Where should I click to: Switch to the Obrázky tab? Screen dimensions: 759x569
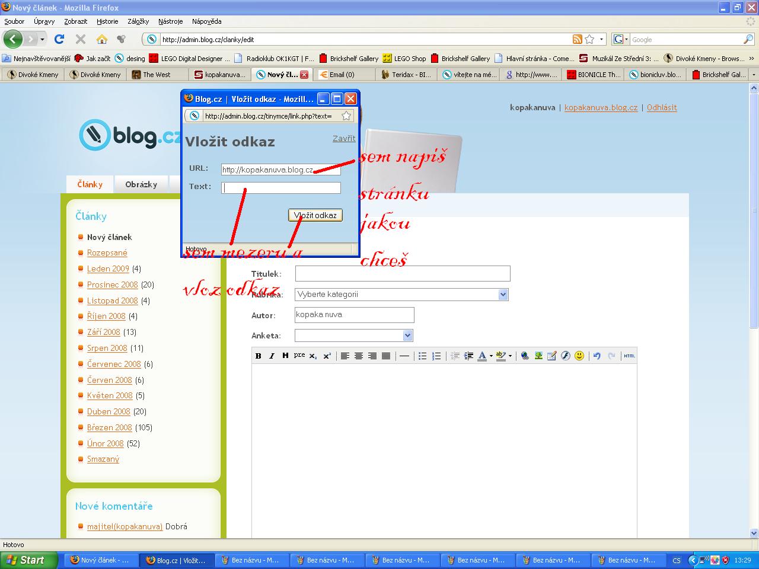pos(141,184)
